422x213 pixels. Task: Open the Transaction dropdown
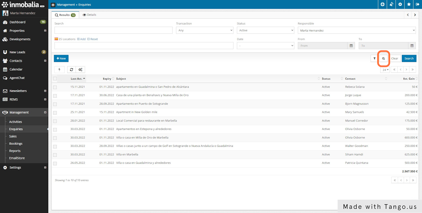(x=205, y=31)
